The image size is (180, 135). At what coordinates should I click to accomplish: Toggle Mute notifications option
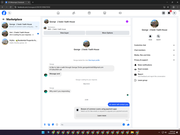tap(154, 65)
